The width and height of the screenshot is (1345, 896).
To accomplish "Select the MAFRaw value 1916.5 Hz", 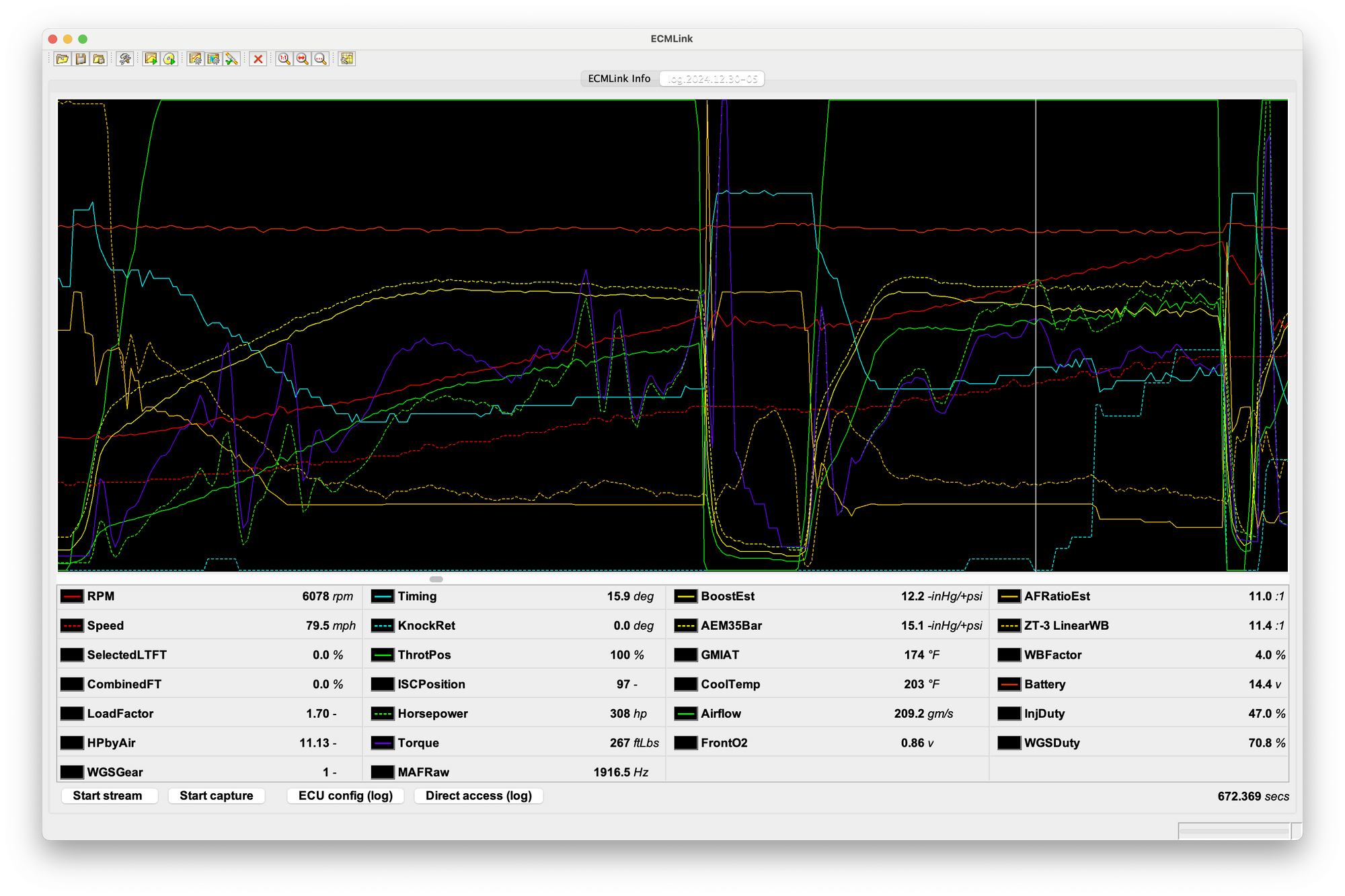I will pyautogui.click(x=621, y=772).
